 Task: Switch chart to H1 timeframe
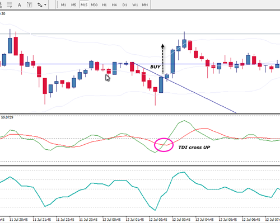coord(104,5)
